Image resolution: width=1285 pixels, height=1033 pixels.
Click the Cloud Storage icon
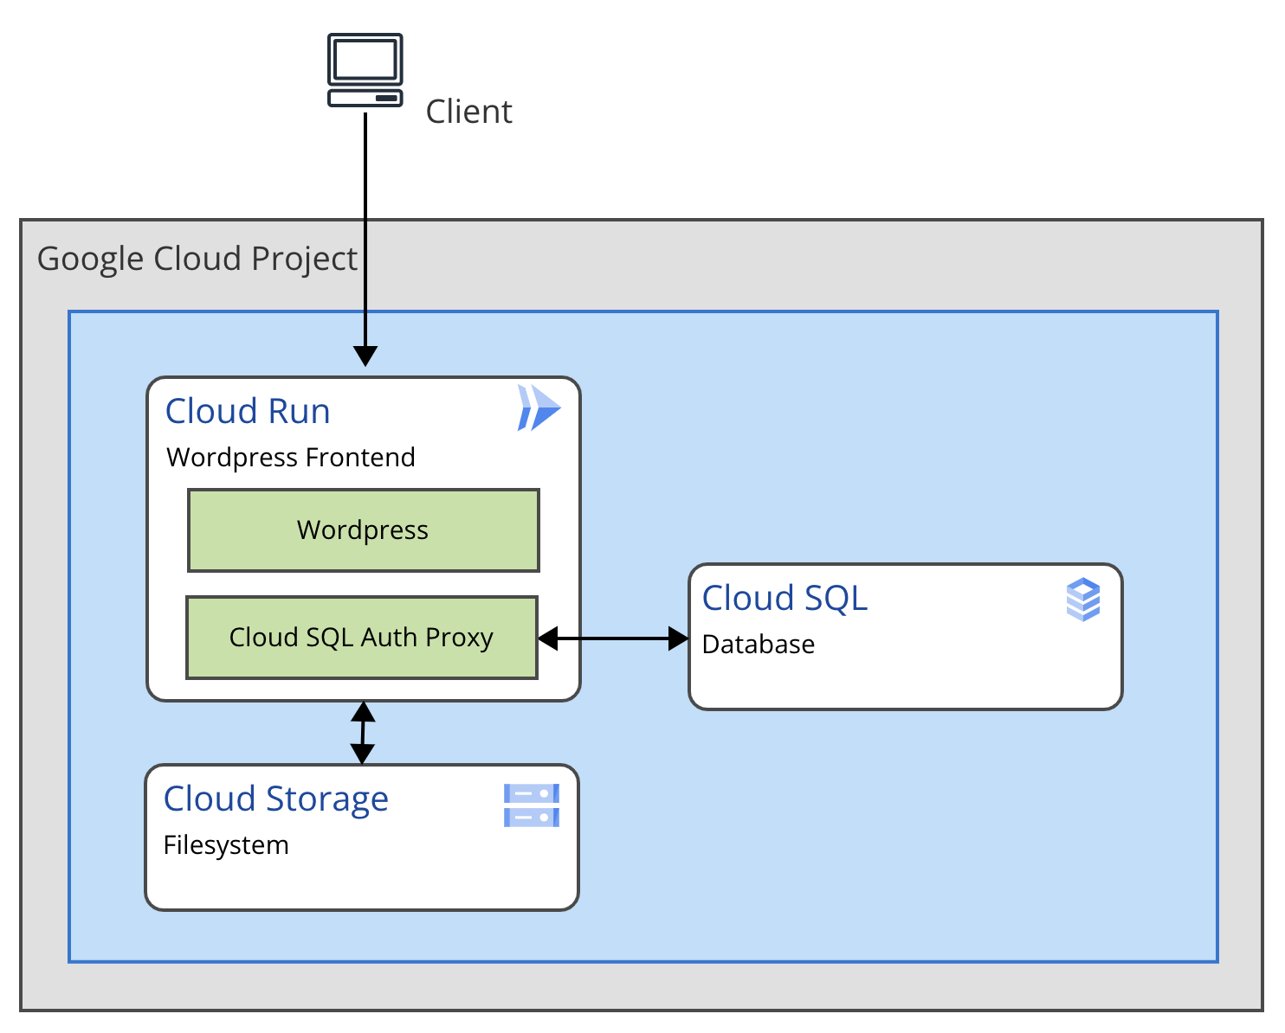531,805
